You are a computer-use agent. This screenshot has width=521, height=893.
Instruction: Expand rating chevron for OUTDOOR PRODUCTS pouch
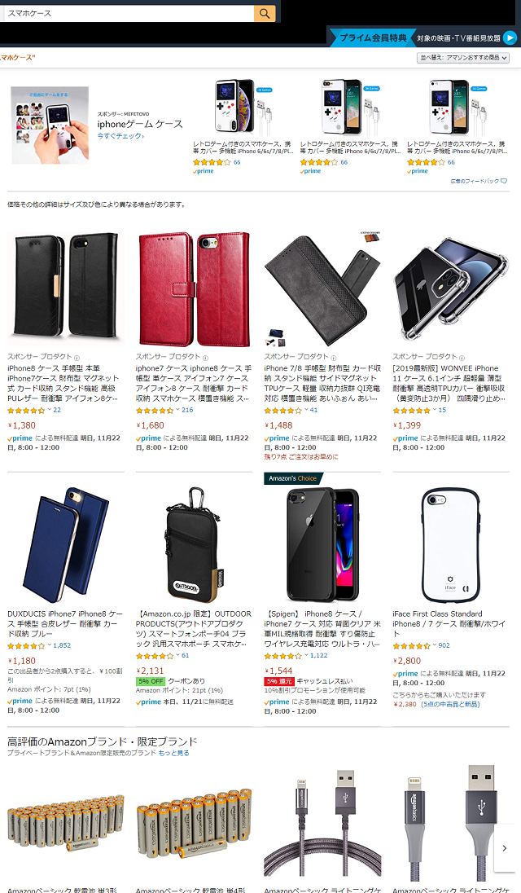click(x=177, y=656)
